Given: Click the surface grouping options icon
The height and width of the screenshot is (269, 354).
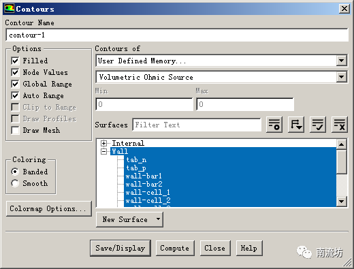Looking at the screenshot, I should click(x=296, y=125).
